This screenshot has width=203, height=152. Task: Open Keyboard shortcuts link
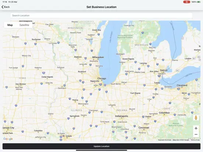[x=164, y=140]
